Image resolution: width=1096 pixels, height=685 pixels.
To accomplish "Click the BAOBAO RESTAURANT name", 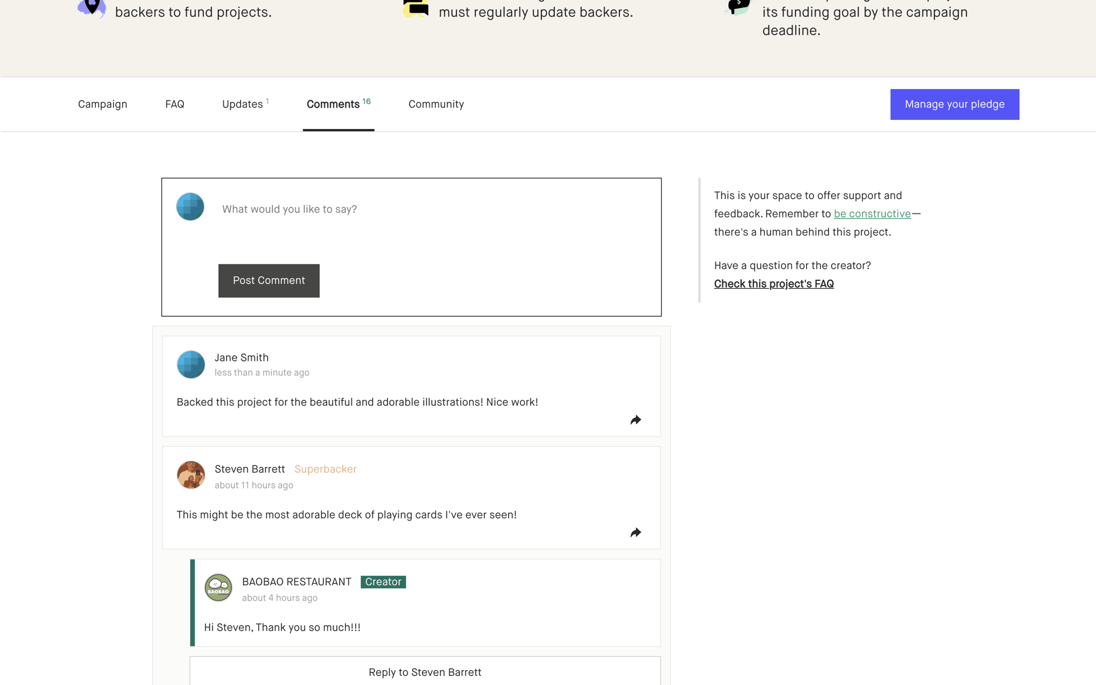I will coord(296,582).
